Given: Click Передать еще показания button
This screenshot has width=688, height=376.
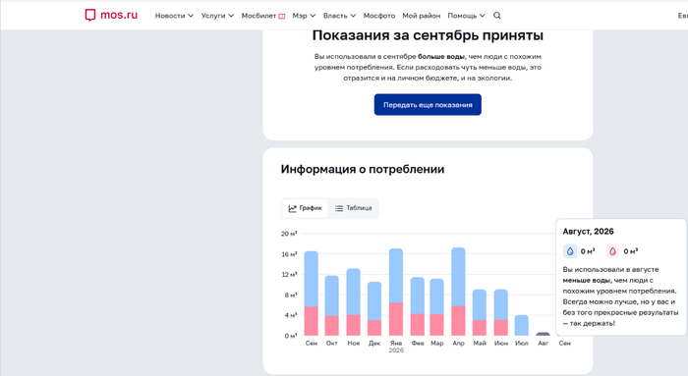Looking at the screenshot, I should [428, 105].
